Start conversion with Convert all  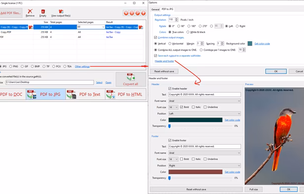coord(131,79)
